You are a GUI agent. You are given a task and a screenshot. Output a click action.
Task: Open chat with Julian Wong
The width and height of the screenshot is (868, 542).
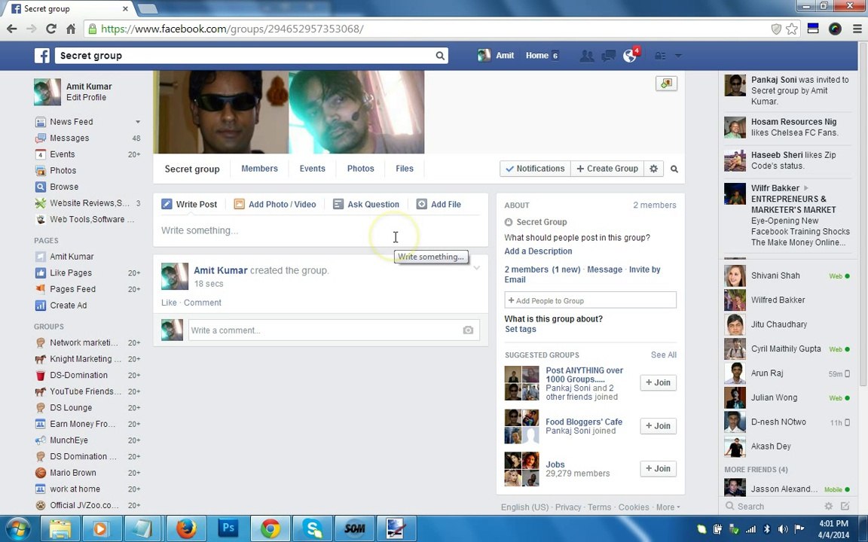[787, 397]
